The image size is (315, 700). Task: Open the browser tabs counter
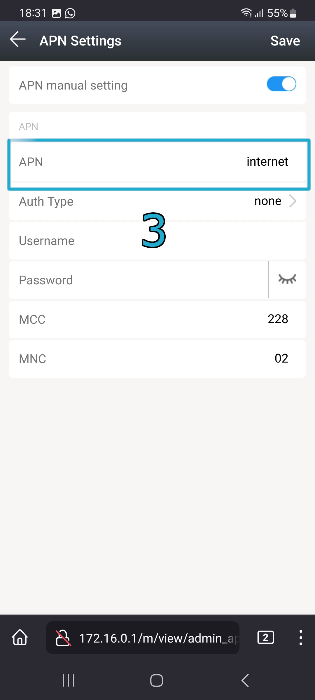[265, 637]
